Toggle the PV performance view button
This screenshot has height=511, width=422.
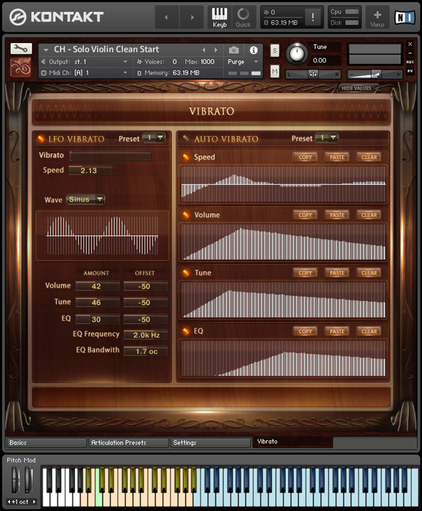(x=410, y=71)
